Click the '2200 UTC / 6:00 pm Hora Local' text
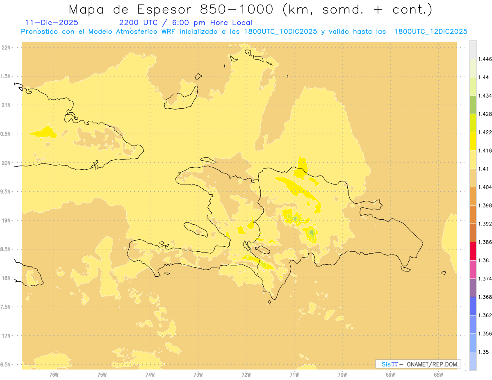 point(186,23)
